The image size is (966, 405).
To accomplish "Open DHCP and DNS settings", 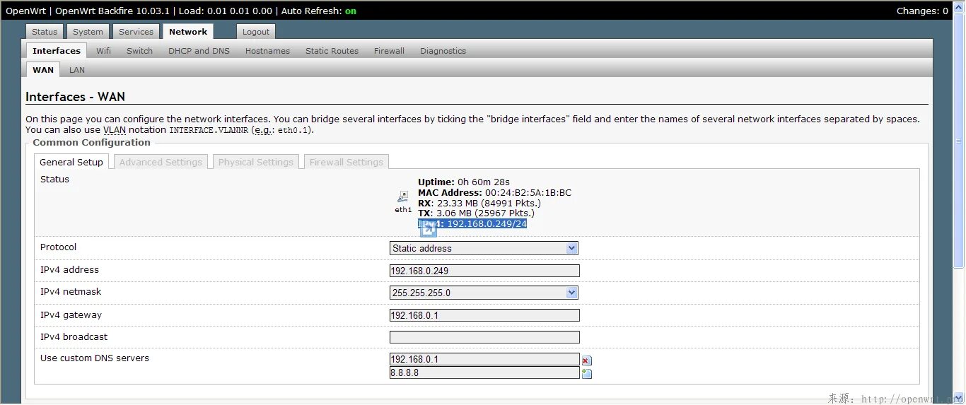I will 199,51.
